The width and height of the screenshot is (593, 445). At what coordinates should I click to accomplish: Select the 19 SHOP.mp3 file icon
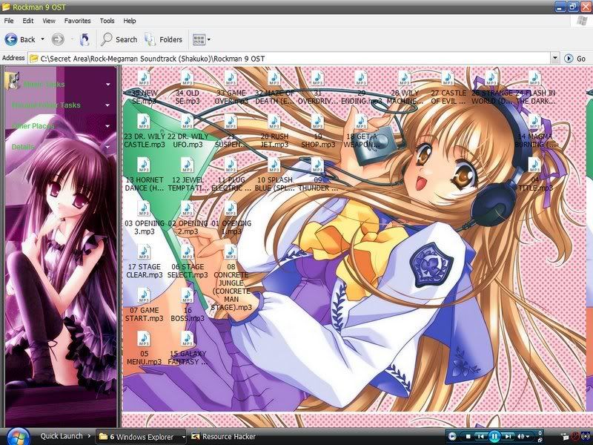(318, 122)
